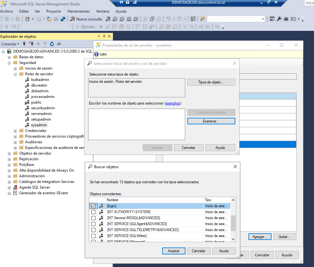Click the find-in-files toolbar icon
Screen dimensions: 314x267
(203, 19)
